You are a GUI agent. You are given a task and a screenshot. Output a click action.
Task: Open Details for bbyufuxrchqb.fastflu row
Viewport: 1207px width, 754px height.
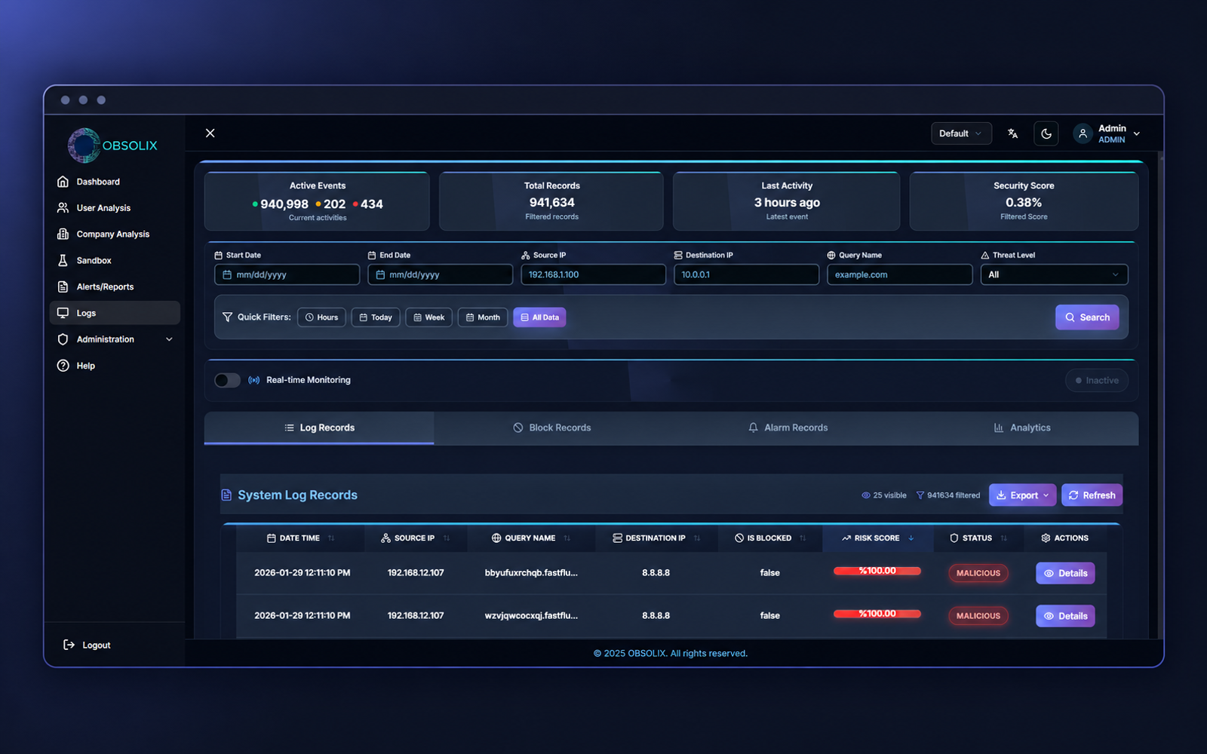coord(1065,573)
